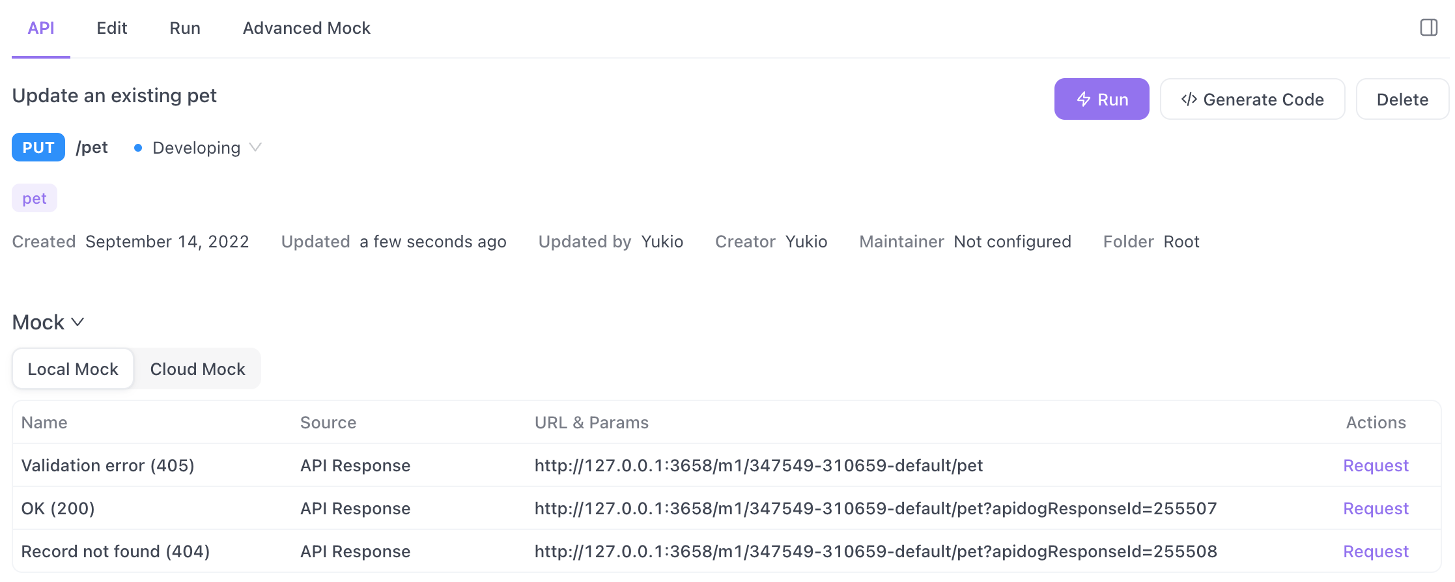Click the Maintainer Not configured value
This screenshot has width=1455, height=582.
[x=1011, y=242]
